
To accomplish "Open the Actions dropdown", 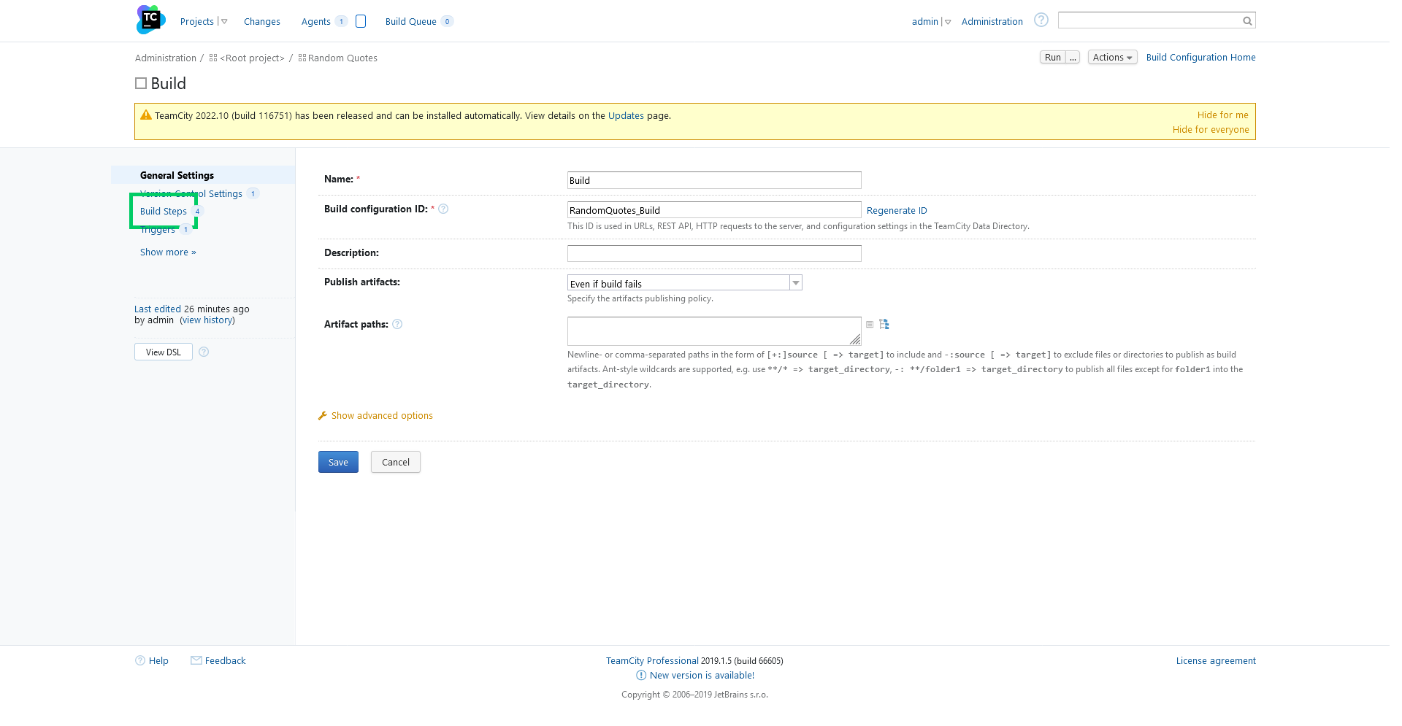I will coord(1112,58).
